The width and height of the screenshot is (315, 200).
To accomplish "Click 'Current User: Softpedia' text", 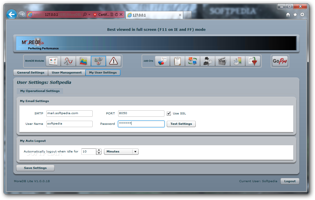I will pos(258,181).
